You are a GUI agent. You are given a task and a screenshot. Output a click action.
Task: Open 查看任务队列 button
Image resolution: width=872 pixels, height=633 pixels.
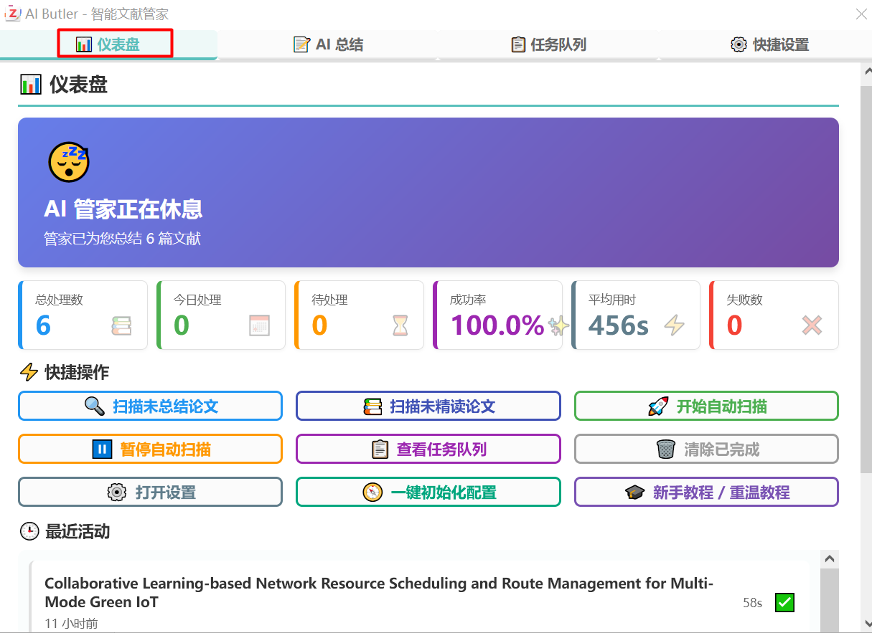pos(428,449)
